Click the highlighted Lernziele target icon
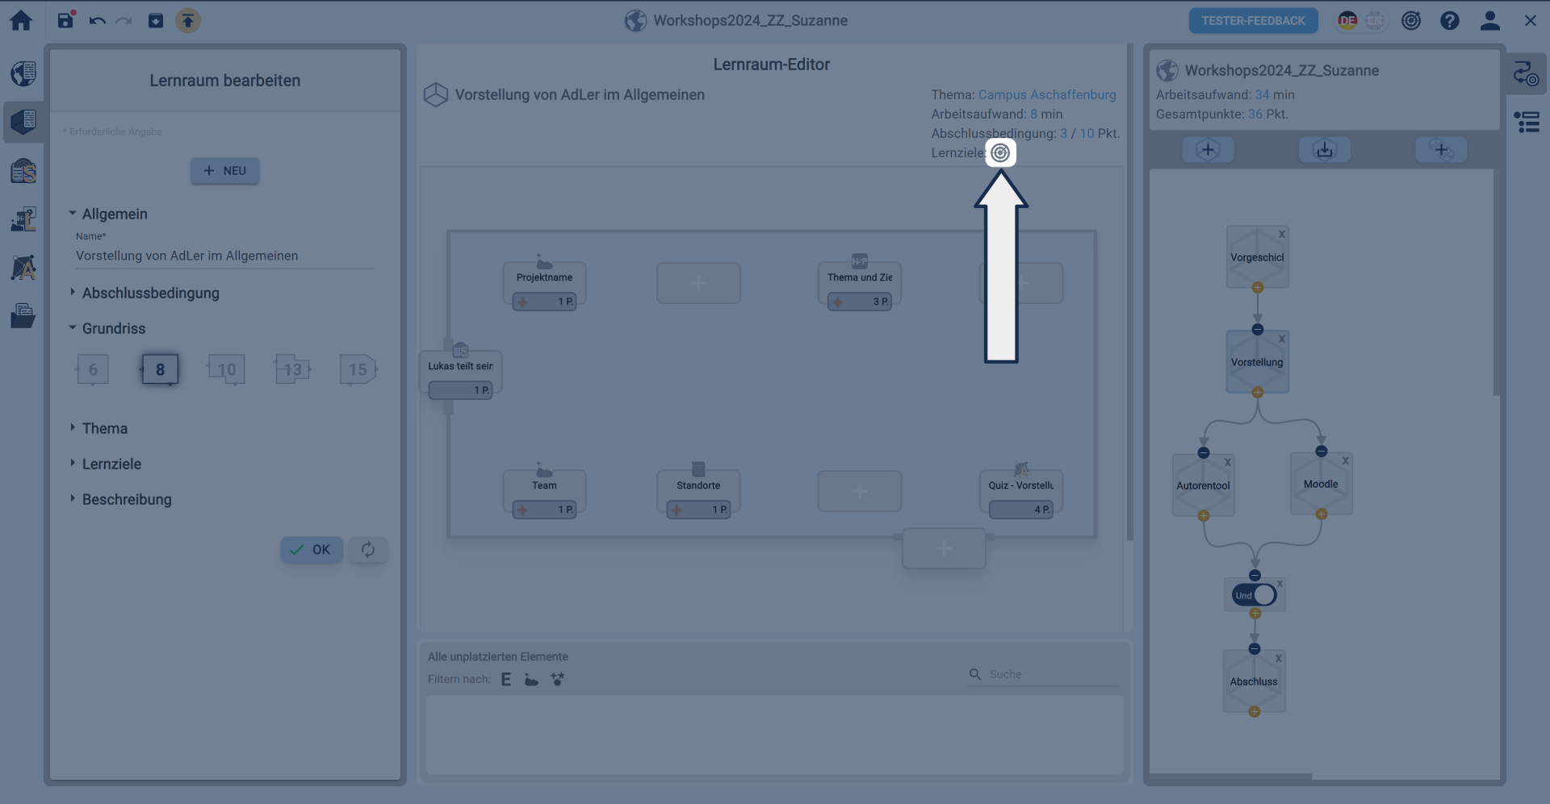Image resolution: width=1550 pixels, height=804 pixels. [1000, 152]
